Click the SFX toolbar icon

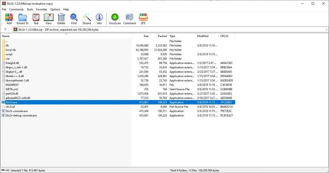(x=143, y=19)
